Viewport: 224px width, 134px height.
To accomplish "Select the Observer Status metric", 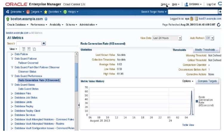I will click(x=27, y=72).
